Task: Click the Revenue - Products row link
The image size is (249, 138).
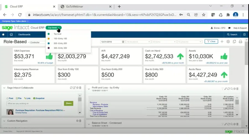Action: pos(100,104)
